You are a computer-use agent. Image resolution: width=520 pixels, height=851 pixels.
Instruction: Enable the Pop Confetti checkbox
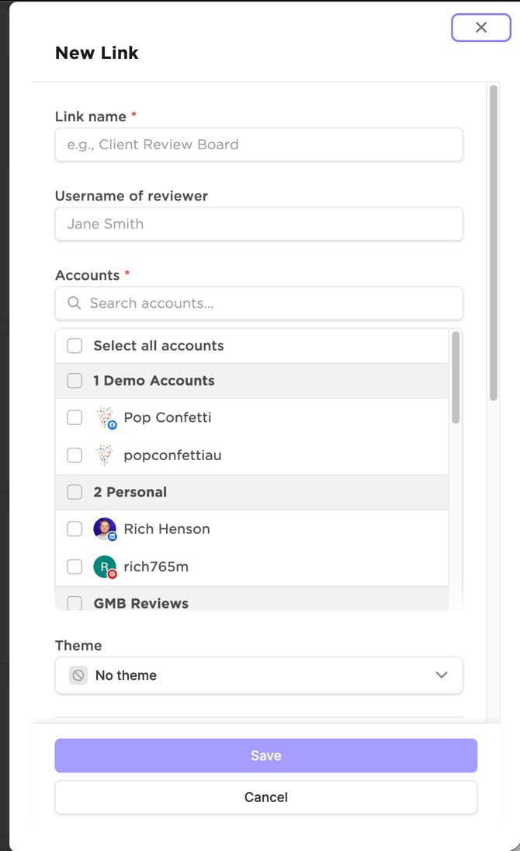click(x=75, y=417)
